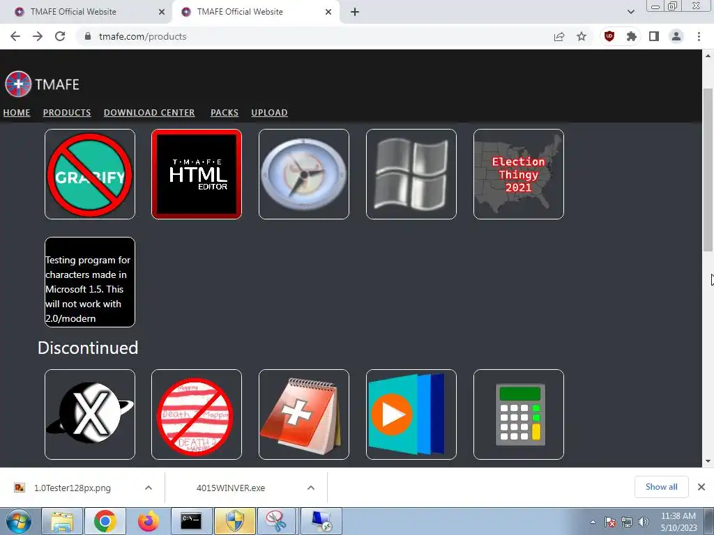Open the orange play button media player tile
This screenshot has height=535, width=714.
pos(411,414)
